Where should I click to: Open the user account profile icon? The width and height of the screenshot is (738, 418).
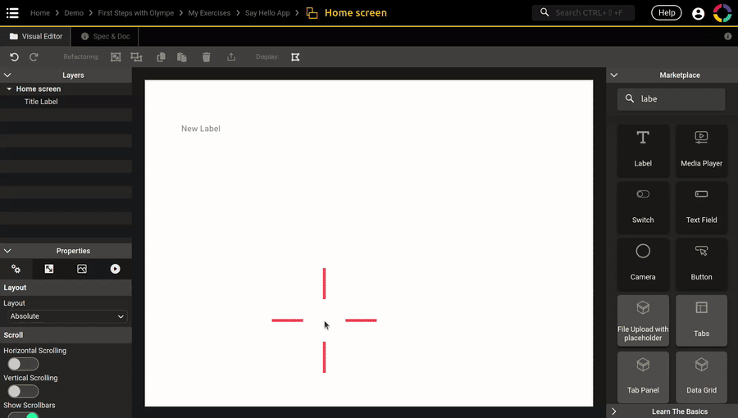698,13
